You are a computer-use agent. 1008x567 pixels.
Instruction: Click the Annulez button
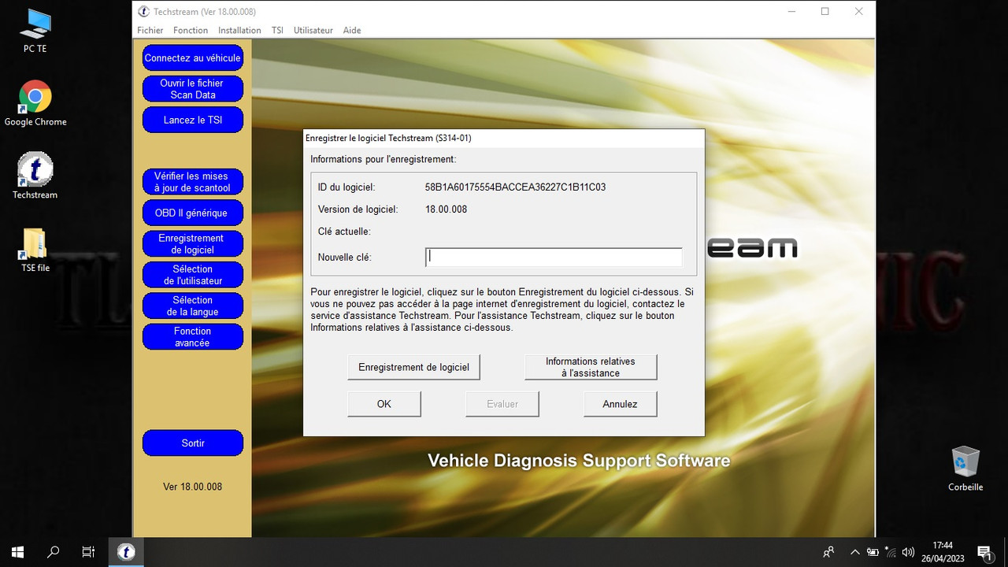click(x=620, y=404)
